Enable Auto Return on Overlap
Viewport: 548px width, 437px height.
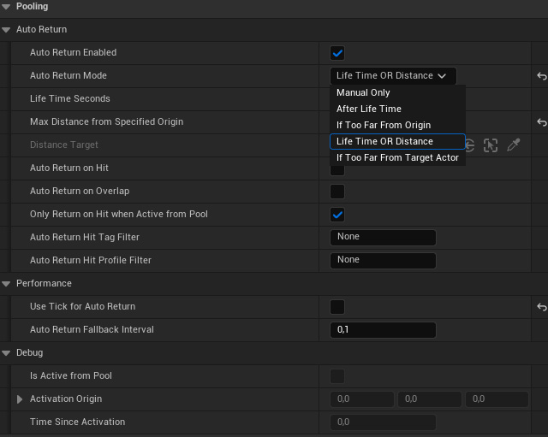click(337, 192)
